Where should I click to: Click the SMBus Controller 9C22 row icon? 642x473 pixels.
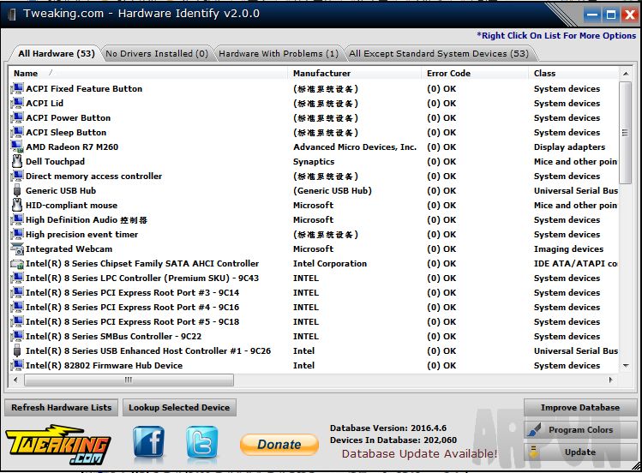point(17,337)
